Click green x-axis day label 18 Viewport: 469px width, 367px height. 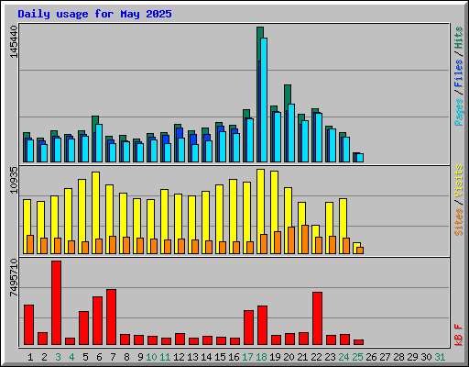point(261,357)
